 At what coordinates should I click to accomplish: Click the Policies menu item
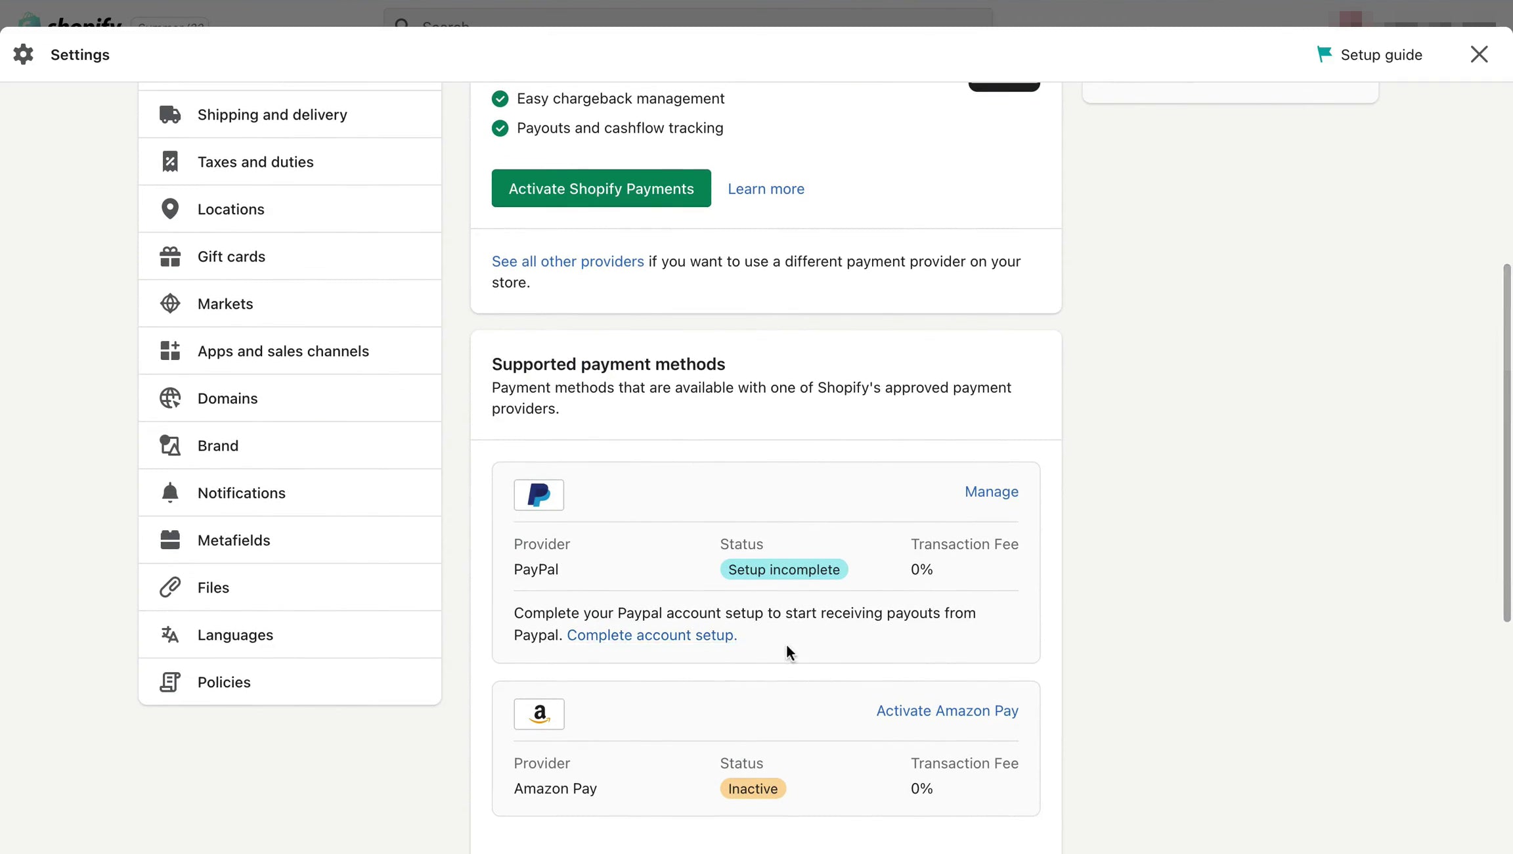coord(223,683)
